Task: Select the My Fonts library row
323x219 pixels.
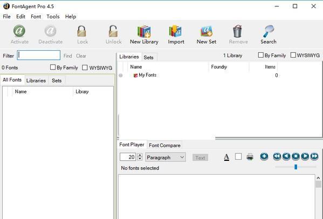Action: (219, 76)
